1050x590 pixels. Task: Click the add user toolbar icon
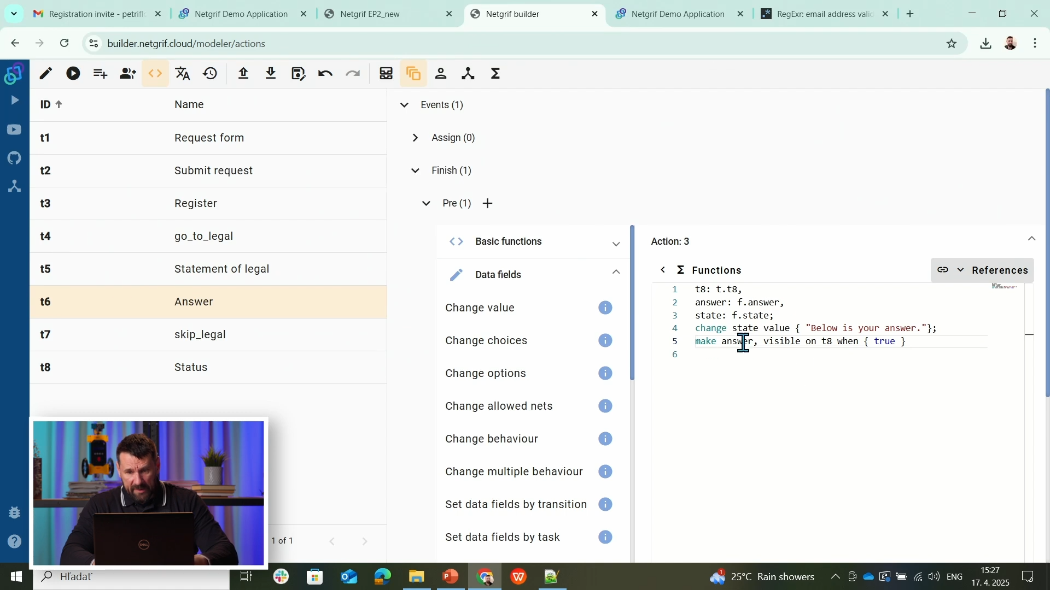pos(127,73)
